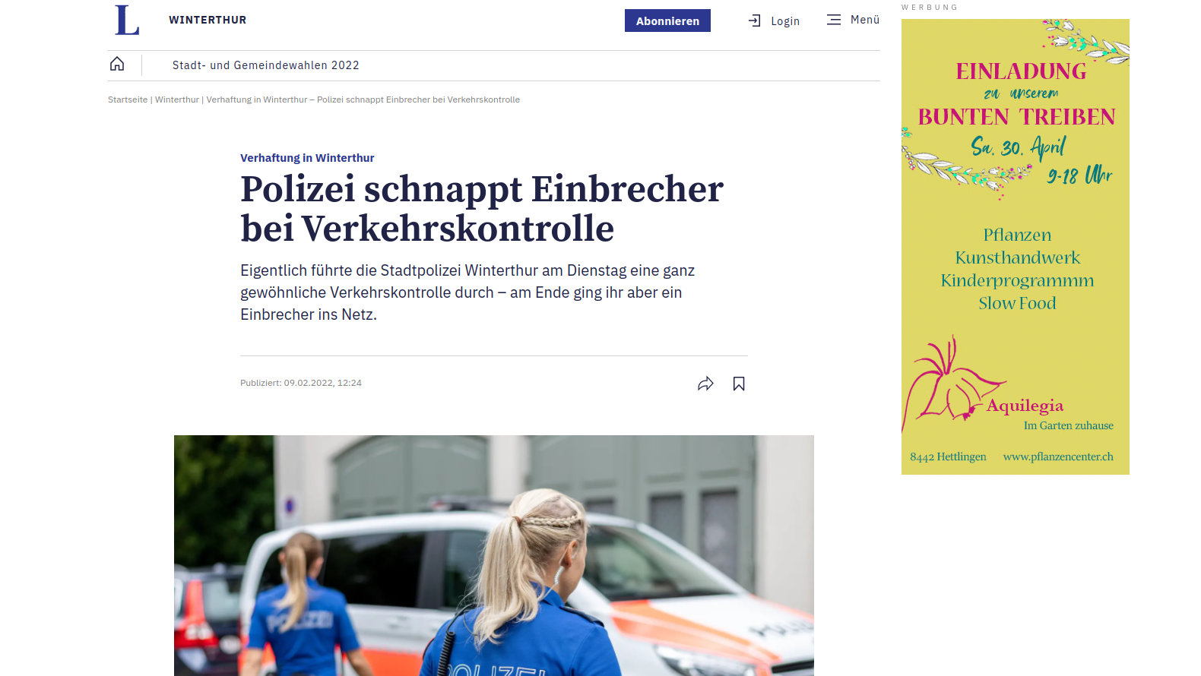Select the WINTERTHUR section heading

pos(208,20)
